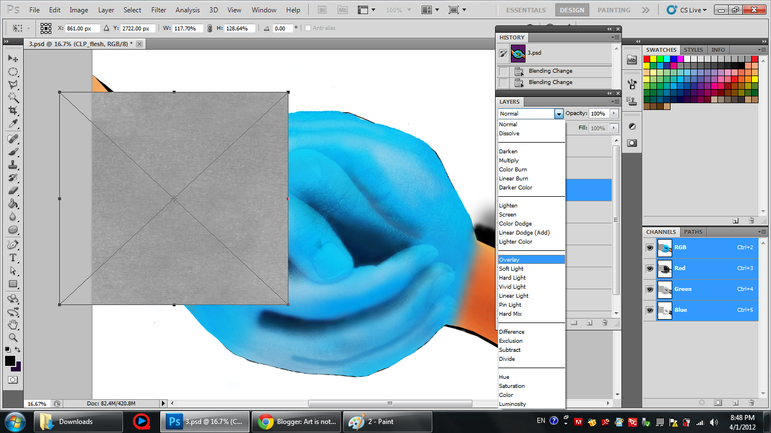The height and width of the screenshot is (433, 771).
Task: Open Chrome Blogger window in the taskbar
Action: tap(297, 421)
